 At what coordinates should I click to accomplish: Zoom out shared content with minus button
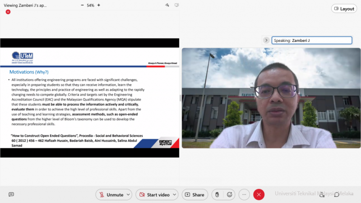82,5
